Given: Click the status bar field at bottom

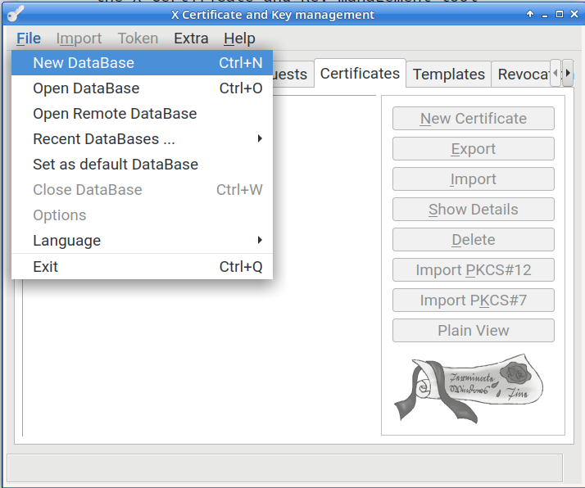Looking at the screenshot, I should [x=285, y=468].
